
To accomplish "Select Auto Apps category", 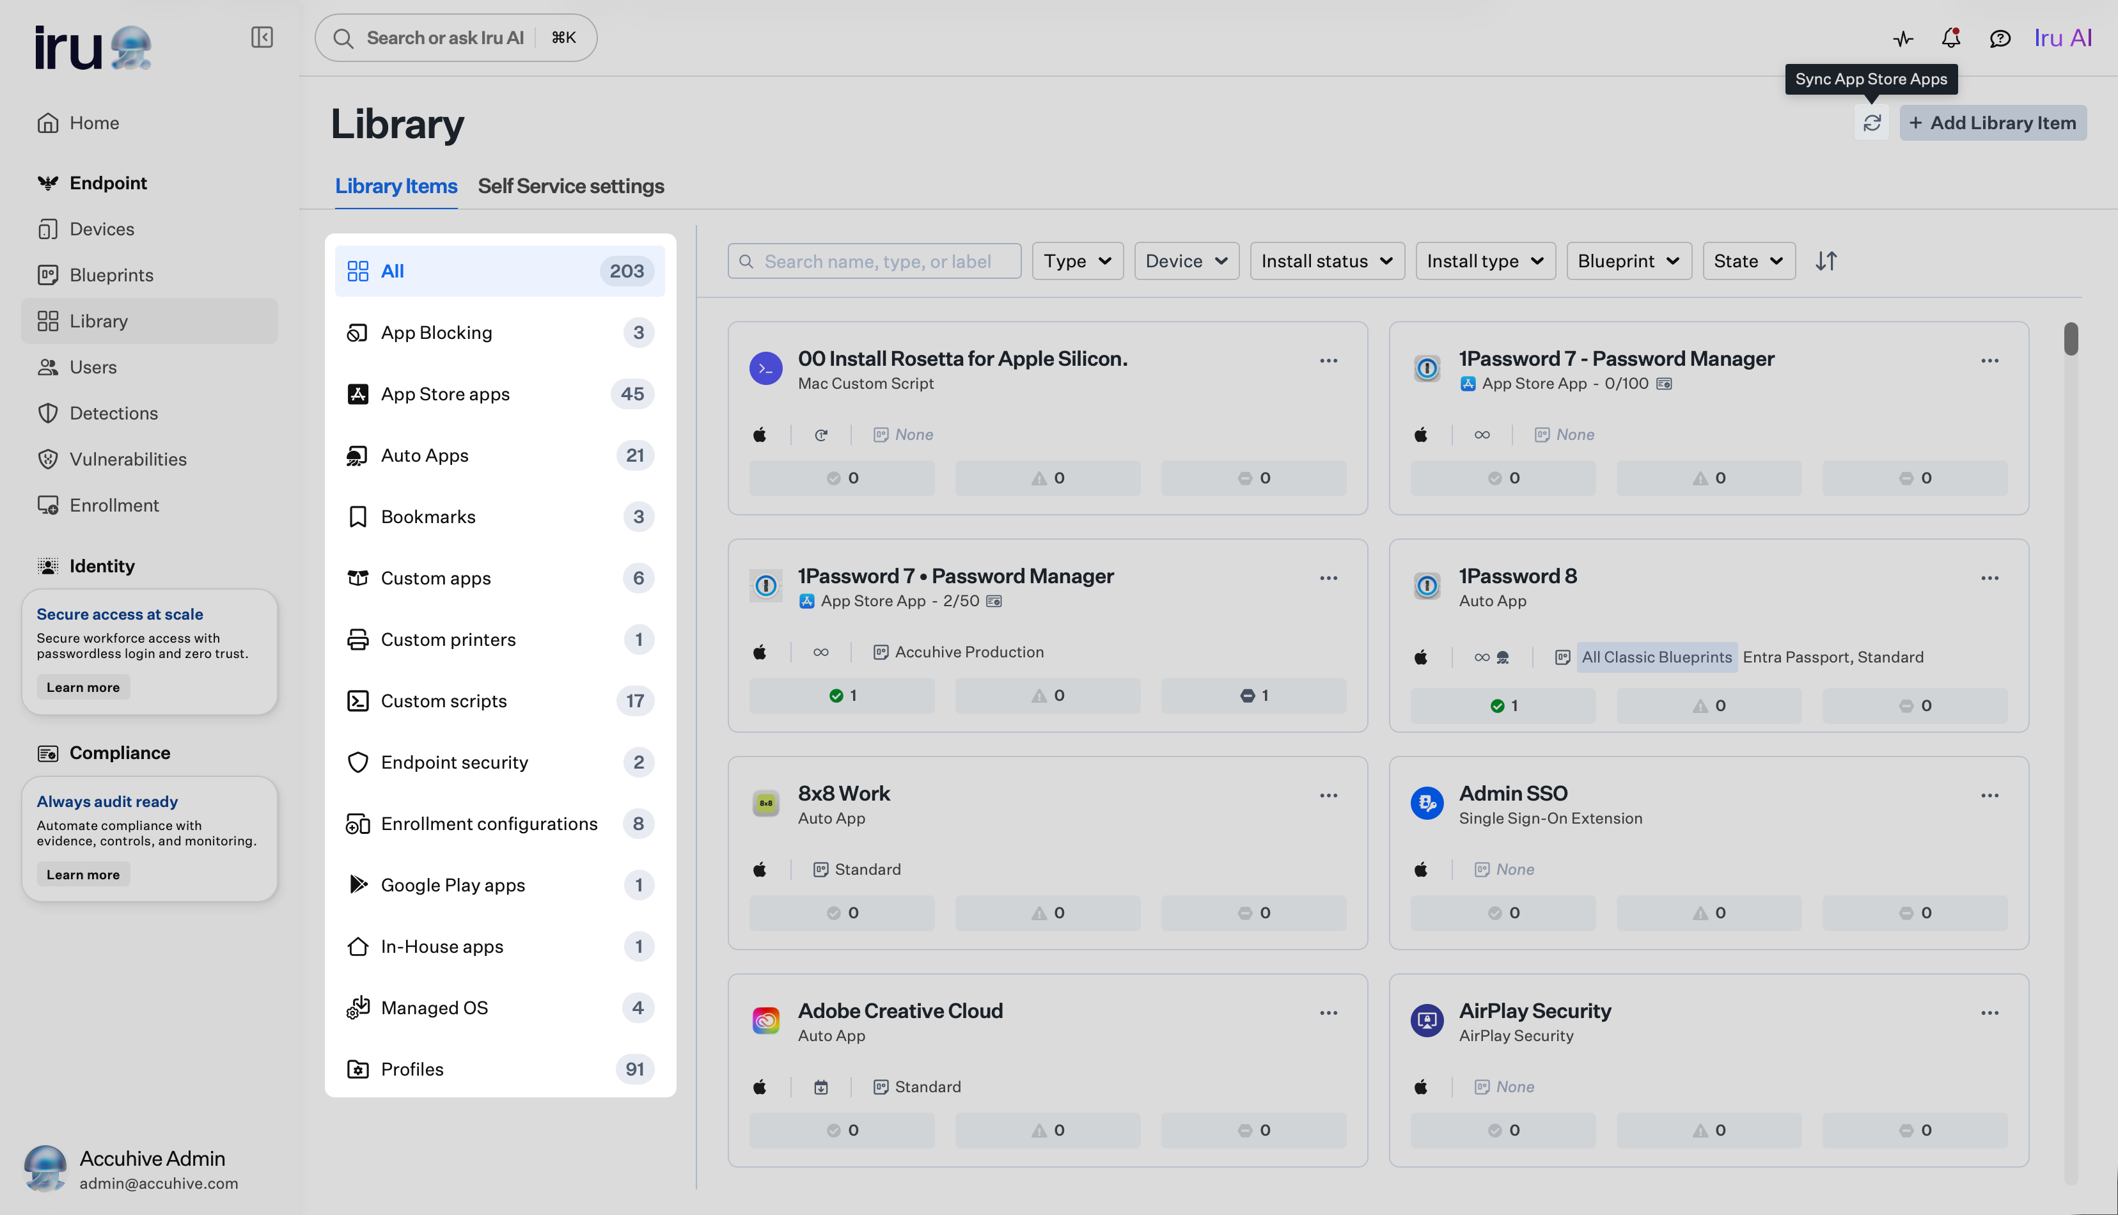I will [499, 455].
